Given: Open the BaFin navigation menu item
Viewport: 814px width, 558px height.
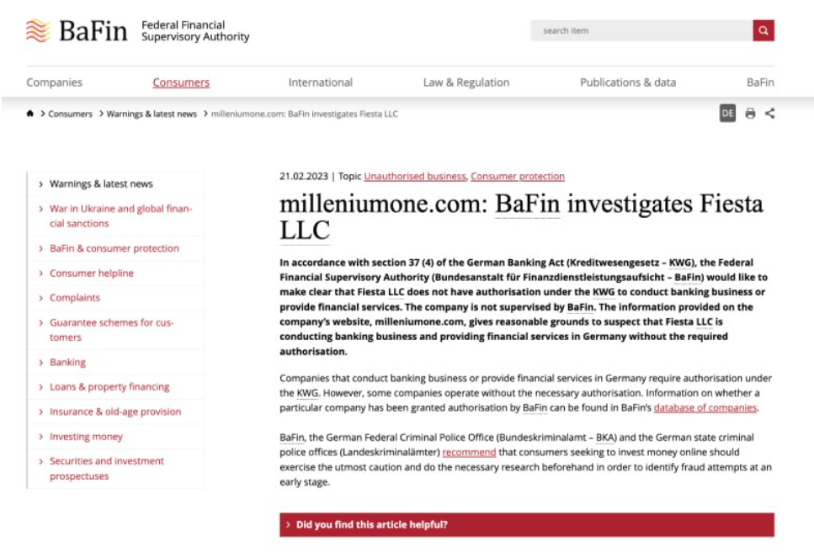Looking at the screenshot, I should (760, 82).
